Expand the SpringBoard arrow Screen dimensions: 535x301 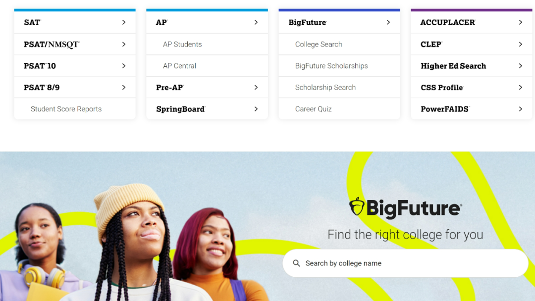coord(256,109)
